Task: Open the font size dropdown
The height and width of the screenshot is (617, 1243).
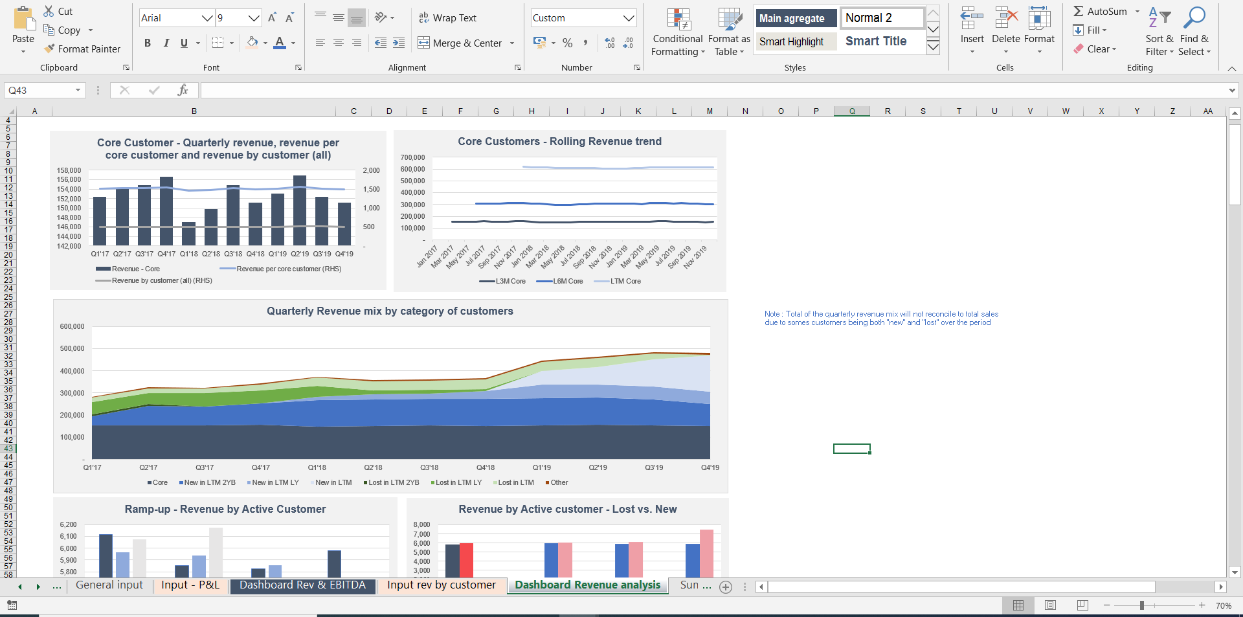Action: 254,18
